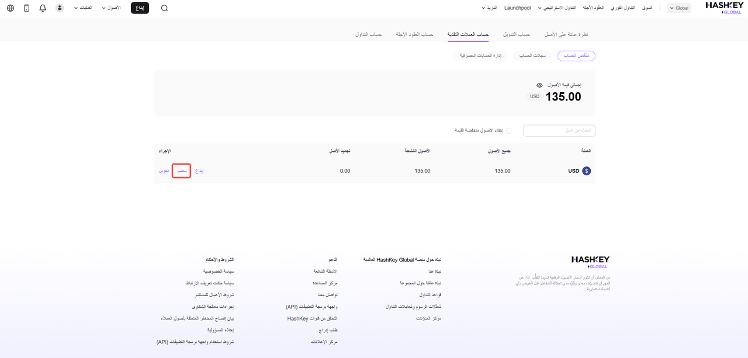Viewport: 748px width, 358px height.
Task: Switch to حساب التمويل tab
Action: click(x=517, y=34)
